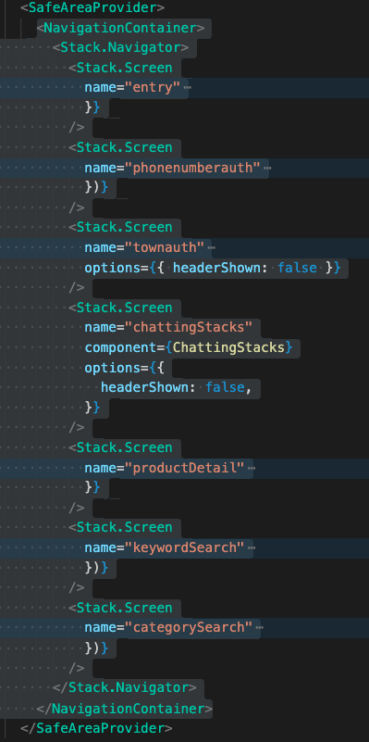Click the false value in the townauth options
Image resolution: width=369 pixels, height=742 pixels.
pyautogui.click(x=297, y=268)
